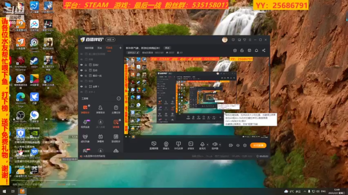Open the notification bell above preview

256,50
